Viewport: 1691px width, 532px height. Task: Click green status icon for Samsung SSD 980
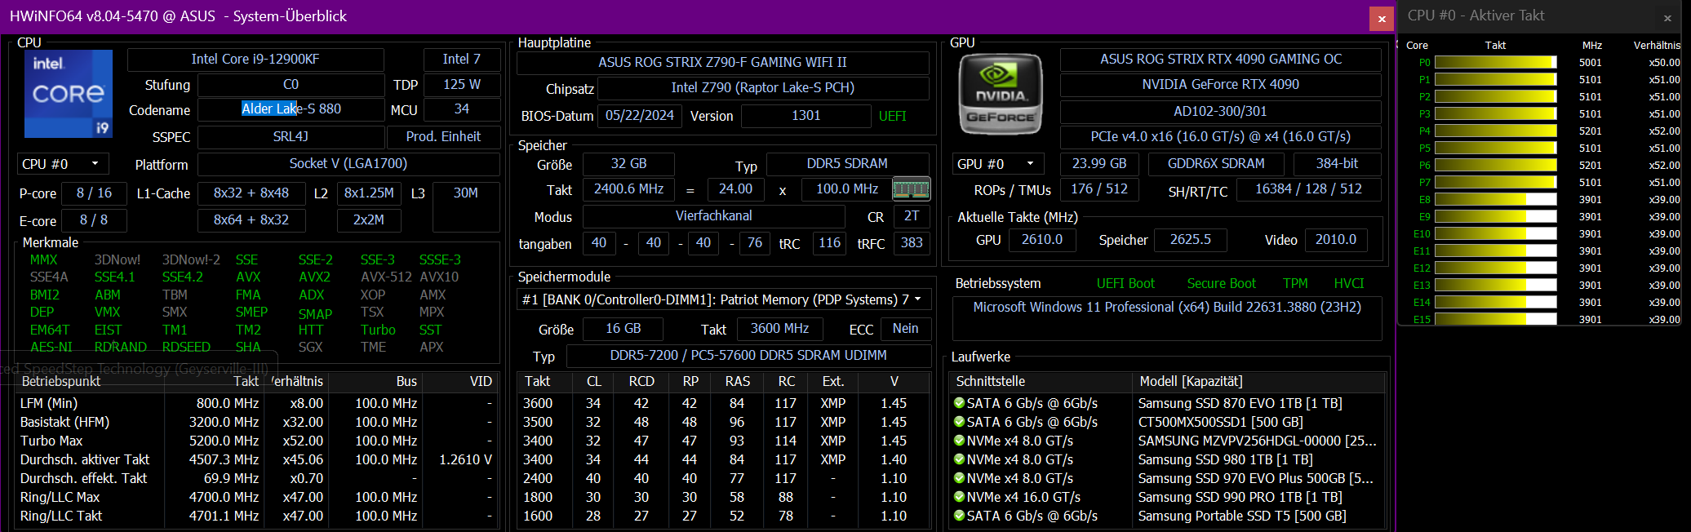tap(959, 459)
